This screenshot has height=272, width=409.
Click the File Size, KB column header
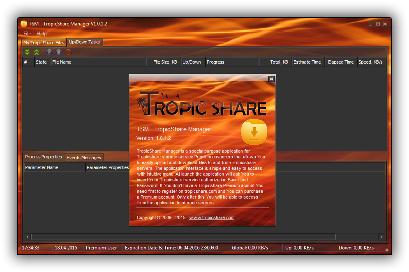163,62
